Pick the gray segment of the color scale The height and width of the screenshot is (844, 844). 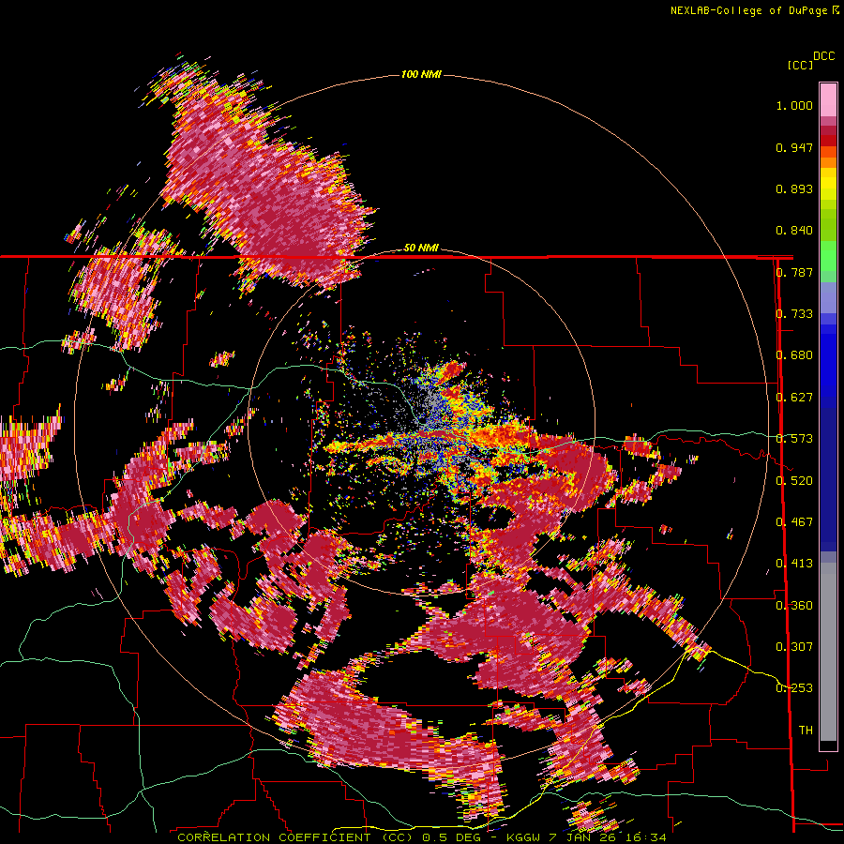point(828,652)
